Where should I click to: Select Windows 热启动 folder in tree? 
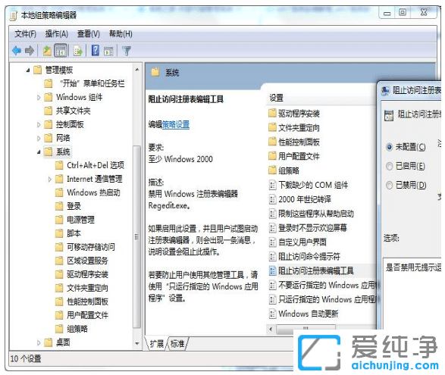[x=93, y=192]
